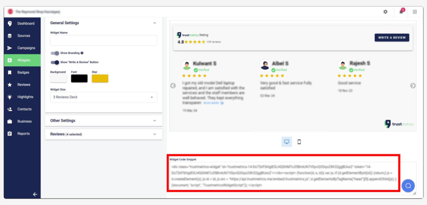Screen dimensions: 427x205
Task: Go to next review with right arrow
Action: point(413,86)
